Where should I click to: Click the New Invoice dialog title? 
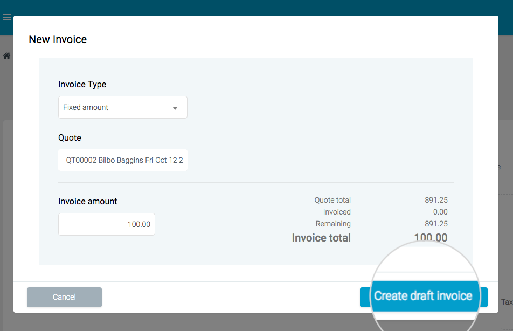click(x=58, y=39)
